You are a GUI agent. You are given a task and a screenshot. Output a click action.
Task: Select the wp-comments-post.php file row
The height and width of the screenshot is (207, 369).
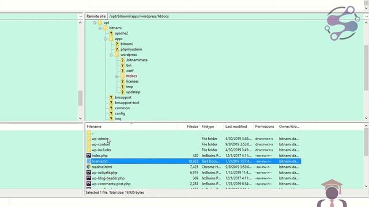click(193, 184)
